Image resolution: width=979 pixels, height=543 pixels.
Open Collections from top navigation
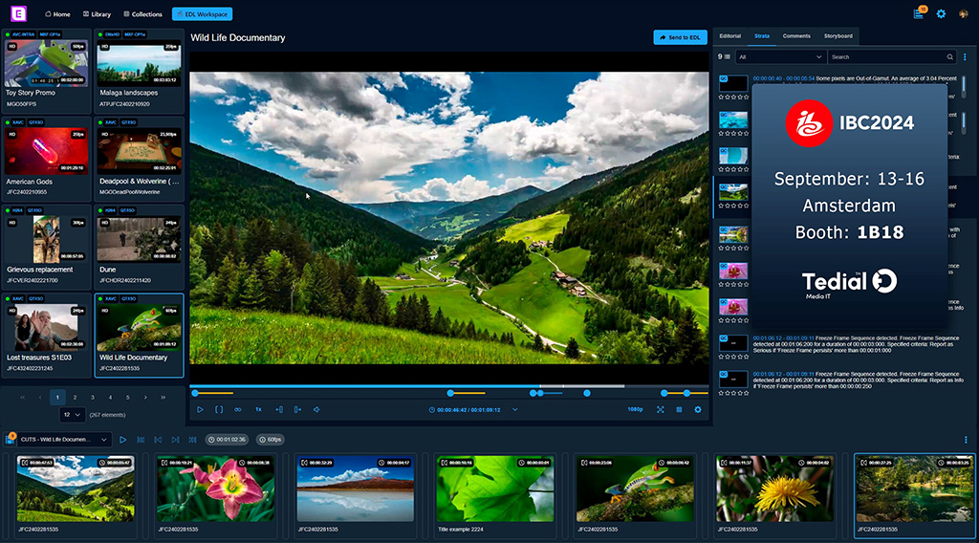[142, 13]
